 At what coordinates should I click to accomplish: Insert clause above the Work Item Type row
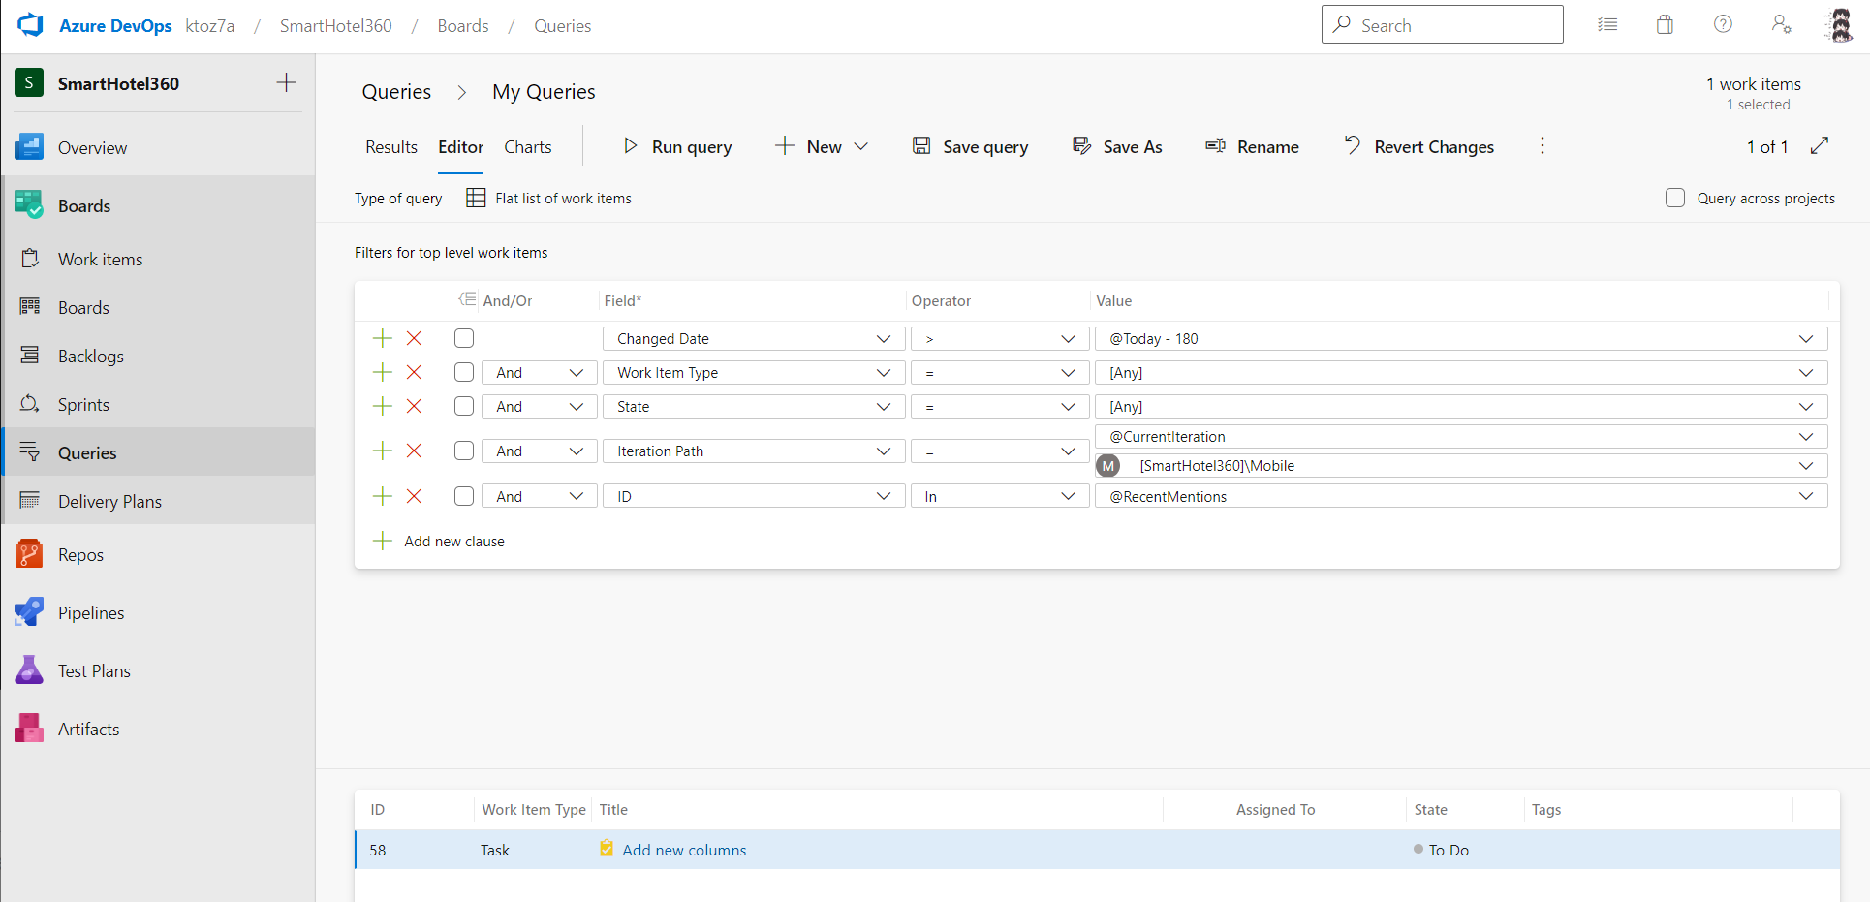(383, 372)
